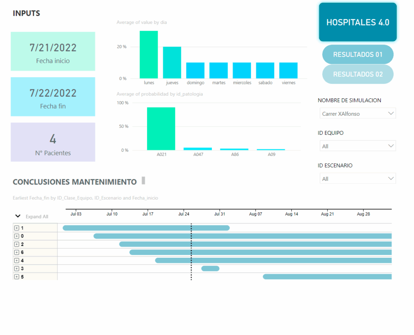Click the gray marker beside Conclusiones Mantenimiento

click(143, 181)
